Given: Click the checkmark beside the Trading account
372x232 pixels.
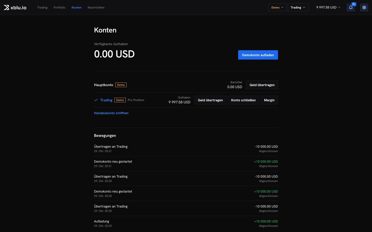Looking at the screenshot, I should point(96,100).
